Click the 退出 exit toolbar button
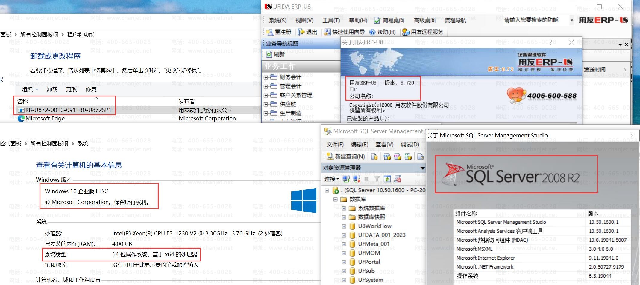This screenshot has width=640, height=285. (x=307, y=32)
